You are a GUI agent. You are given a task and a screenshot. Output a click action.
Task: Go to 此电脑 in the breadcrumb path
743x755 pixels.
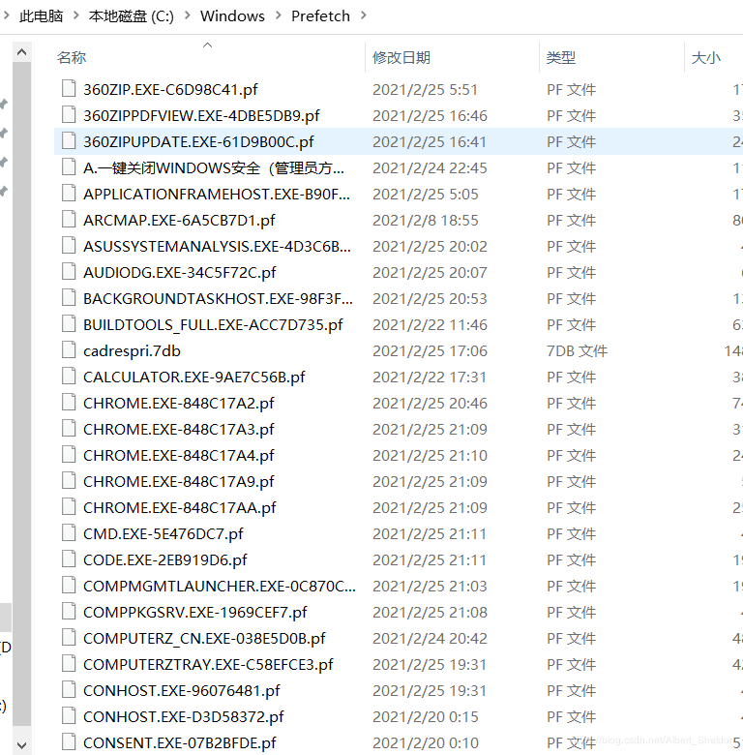click(x=42, y=16)
